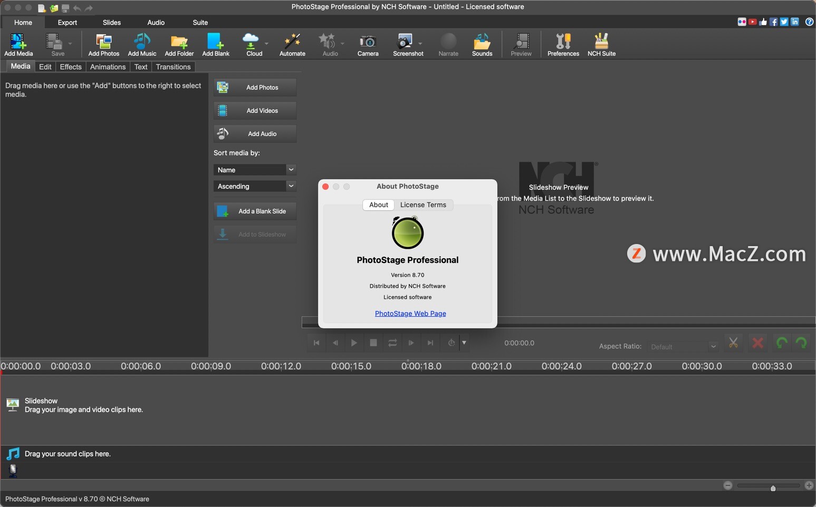Screen dimensions: 816x507
Task: Open the playback speed dropdown arrow
Action: point(464,343)
